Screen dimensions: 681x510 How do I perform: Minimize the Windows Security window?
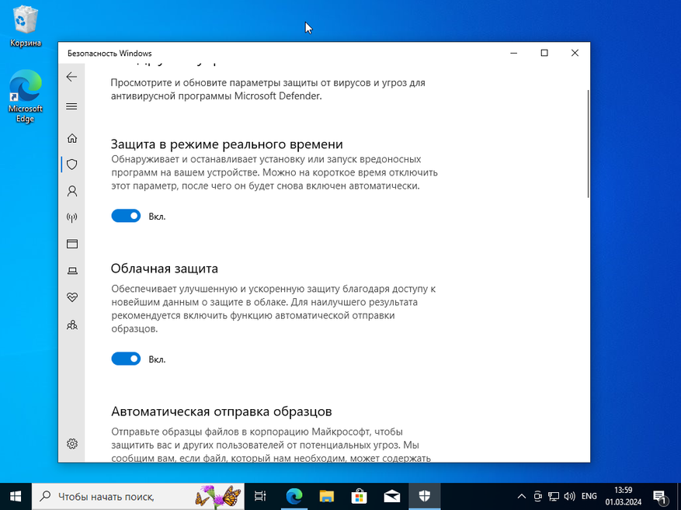[x=514, y=53]
